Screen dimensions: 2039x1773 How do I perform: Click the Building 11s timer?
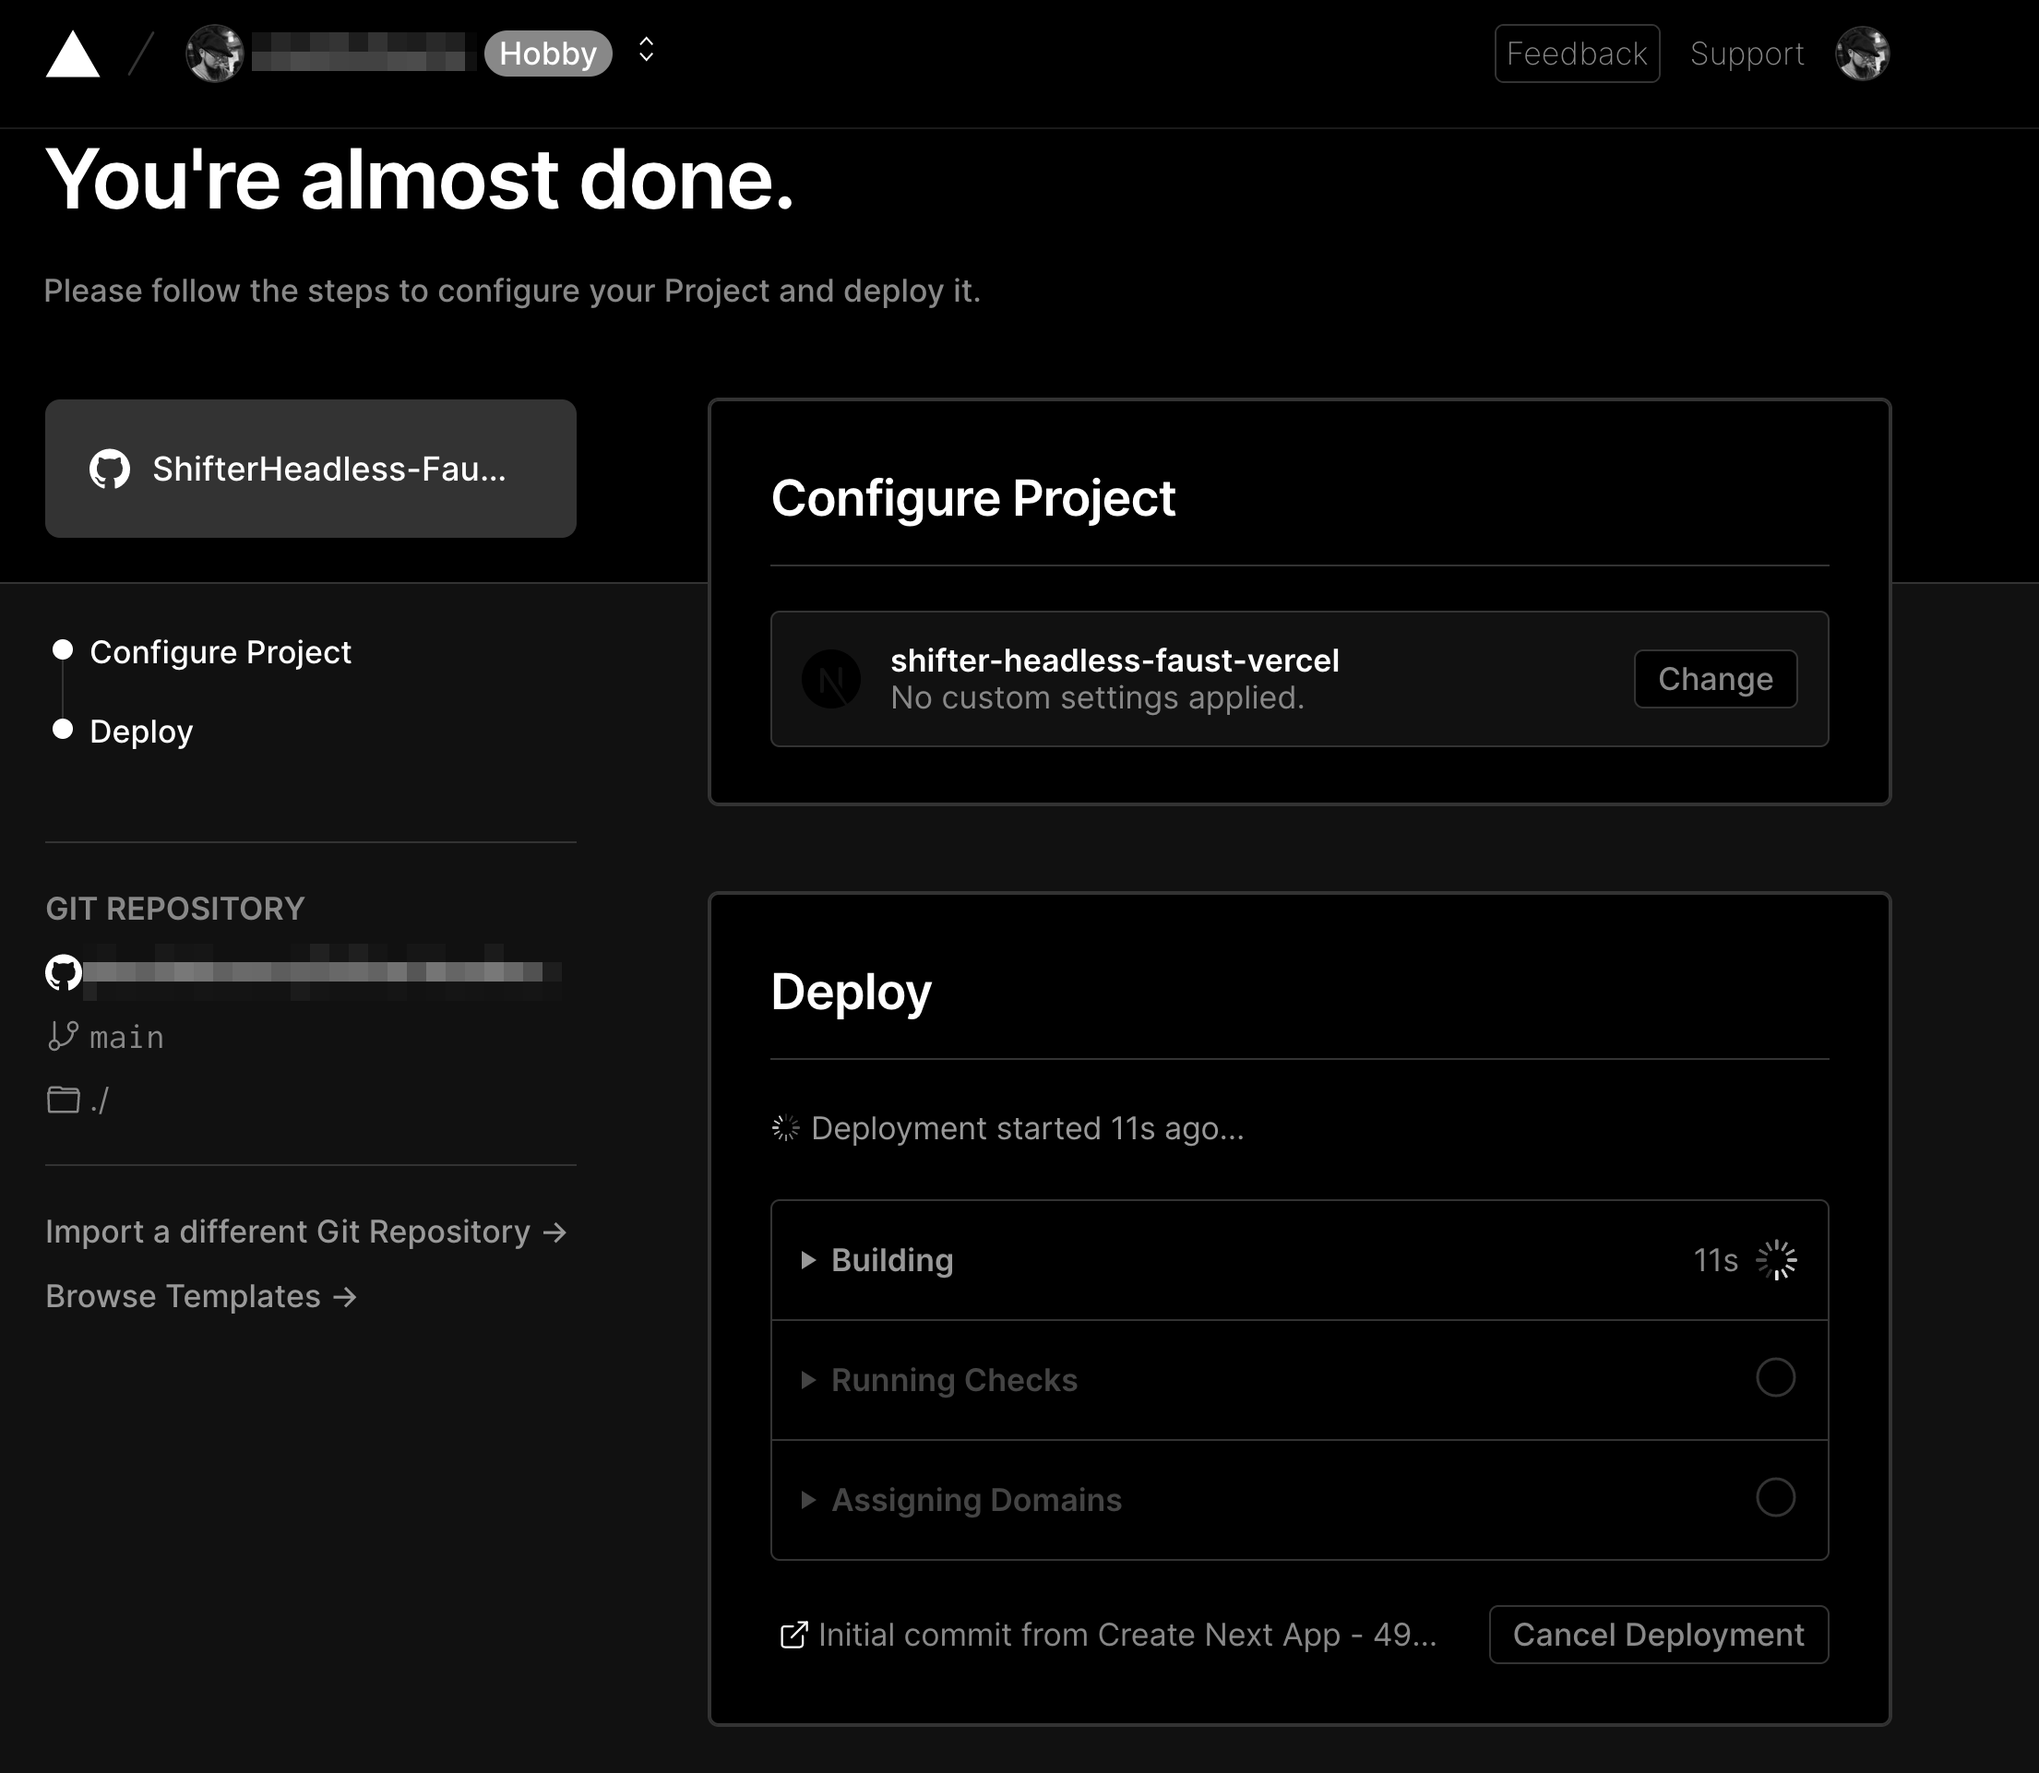pos(1715,1260)
